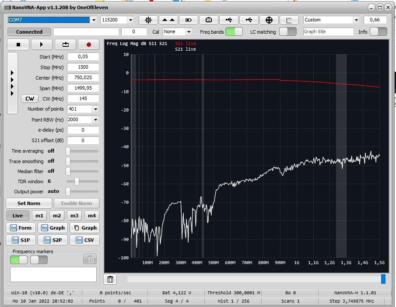Export S2P file
Screen dimensions: 396x307
[53, 240]
